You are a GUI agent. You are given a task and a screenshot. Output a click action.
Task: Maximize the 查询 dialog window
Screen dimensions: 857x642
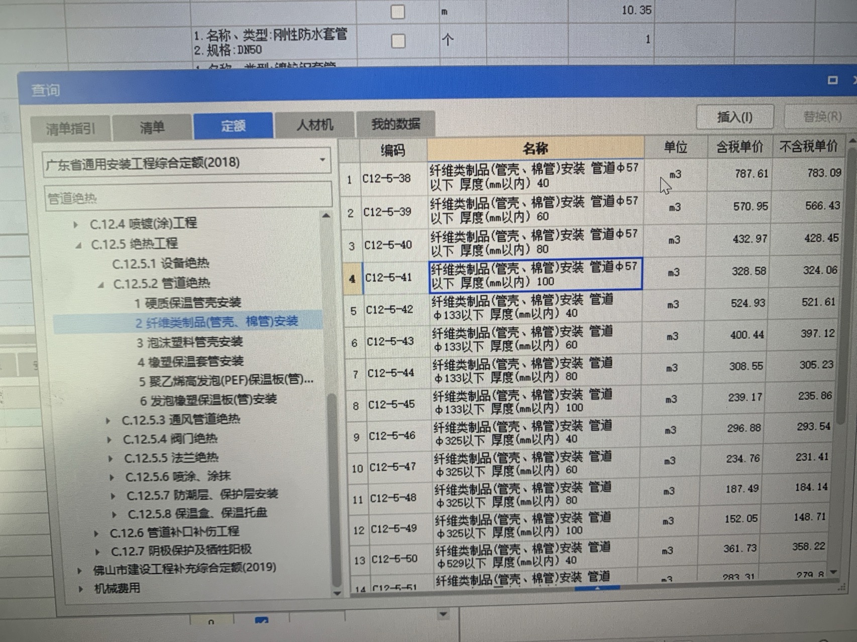[832, 80]
